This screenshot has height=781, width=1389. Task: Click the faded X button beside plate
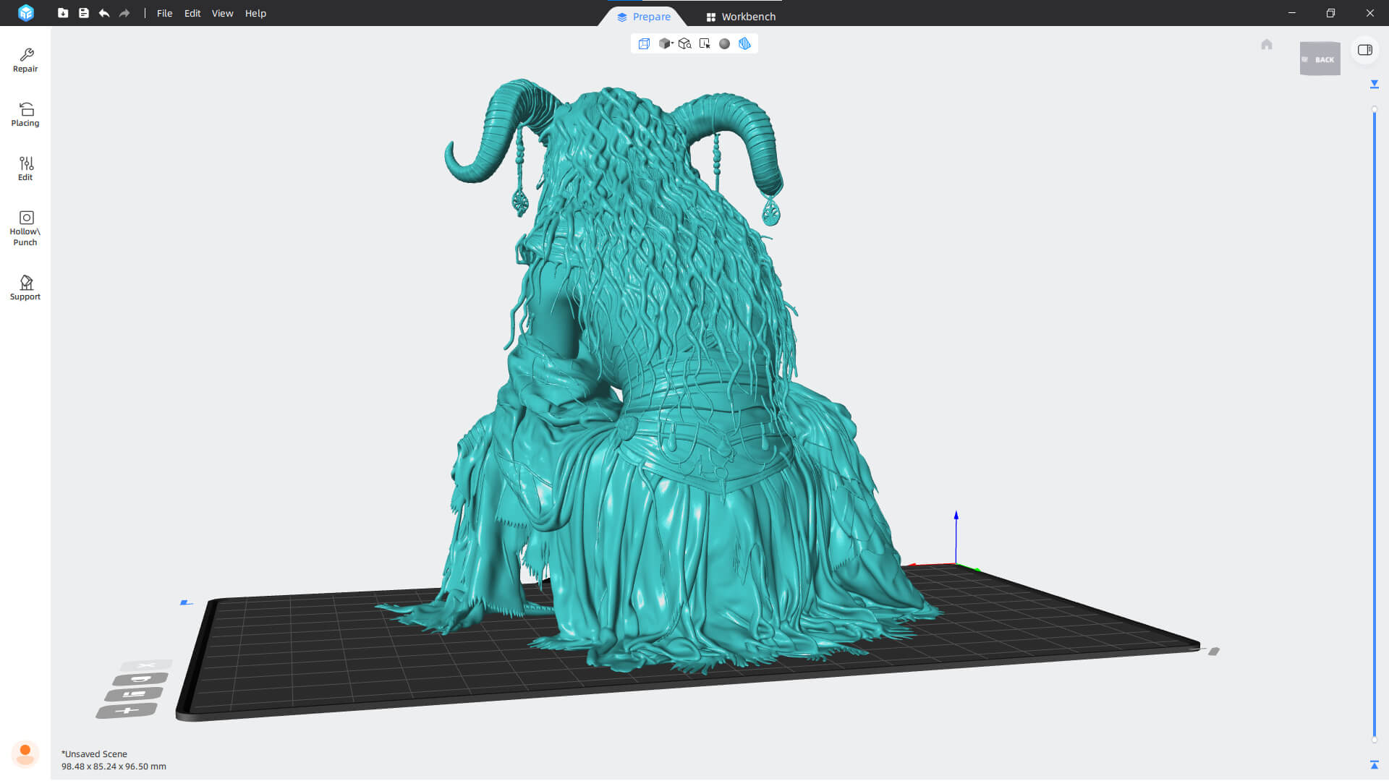146,665
